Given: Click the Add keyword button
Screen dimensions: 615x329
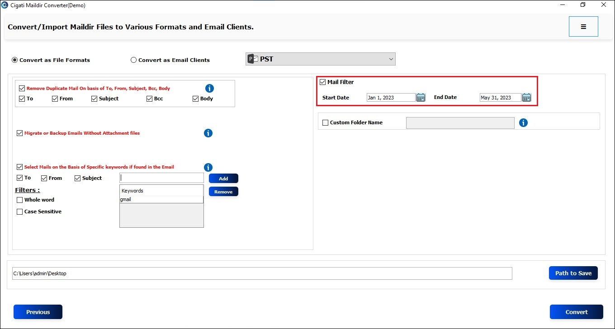Looking at the screenshot, I should 223,179.
